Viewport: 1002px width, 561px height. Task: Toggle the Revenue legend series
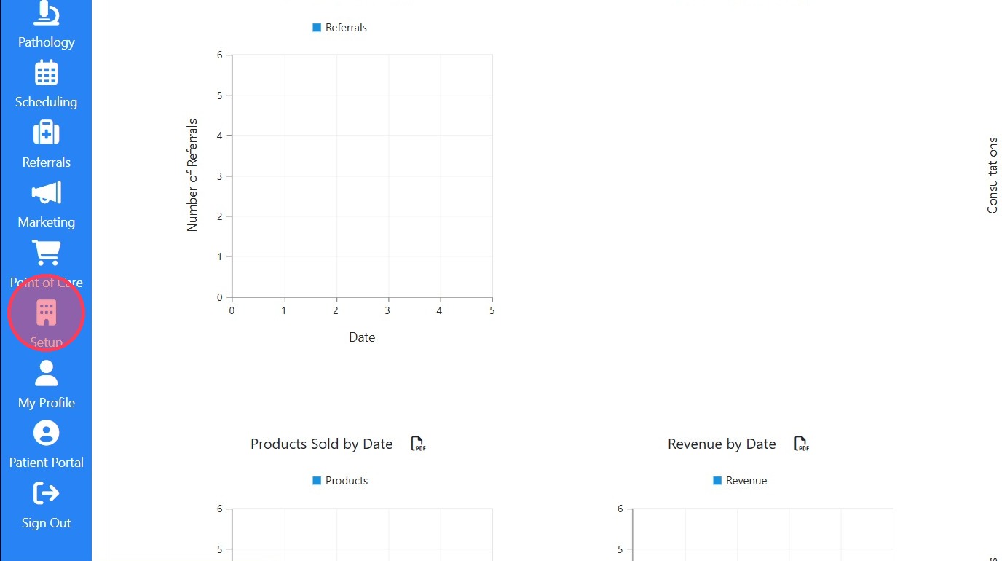pos(746,481)
